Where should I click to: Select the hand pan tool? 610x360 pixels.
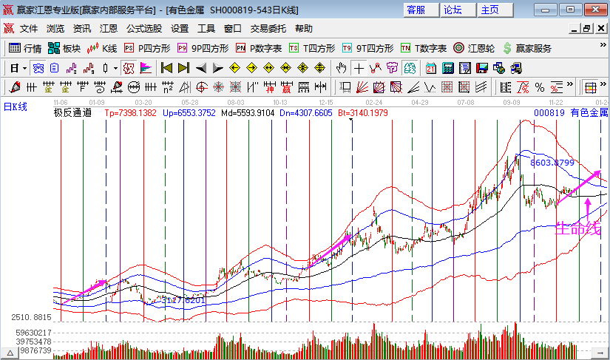click(x=341, y=69)
